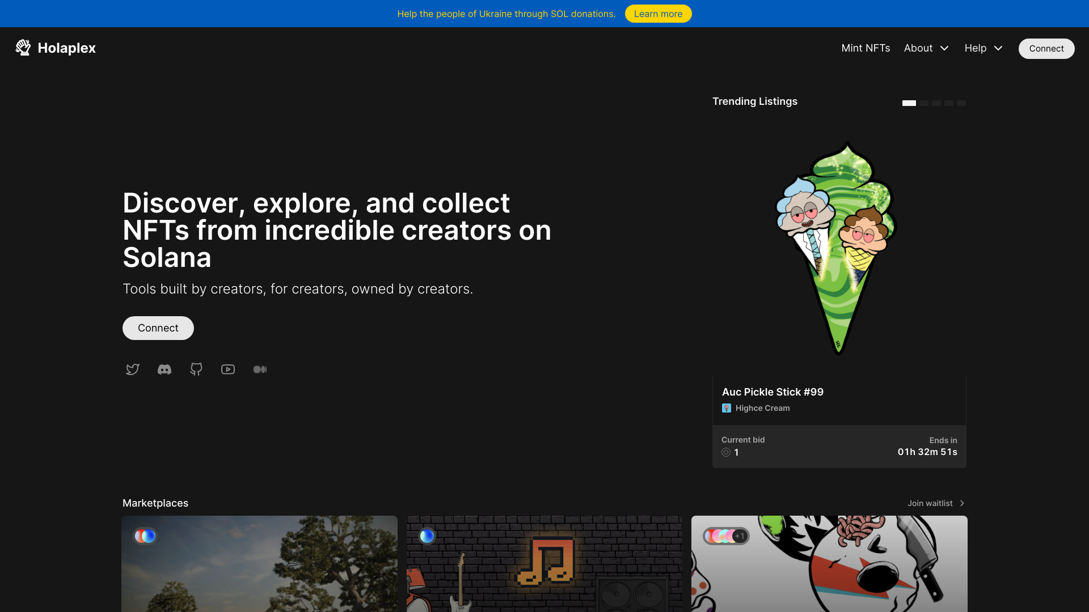Click Learn more in the Ukraine banner
1089x612 pixels.
(658, 14)
